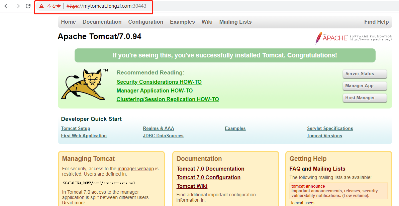This screenshot has width=399, height=206.
Task: Click the Getting Help heading
Action: (x=308, y=159)
